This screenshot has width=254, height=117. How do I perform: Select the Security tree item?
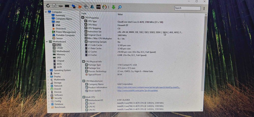click(x=58, y=98)
